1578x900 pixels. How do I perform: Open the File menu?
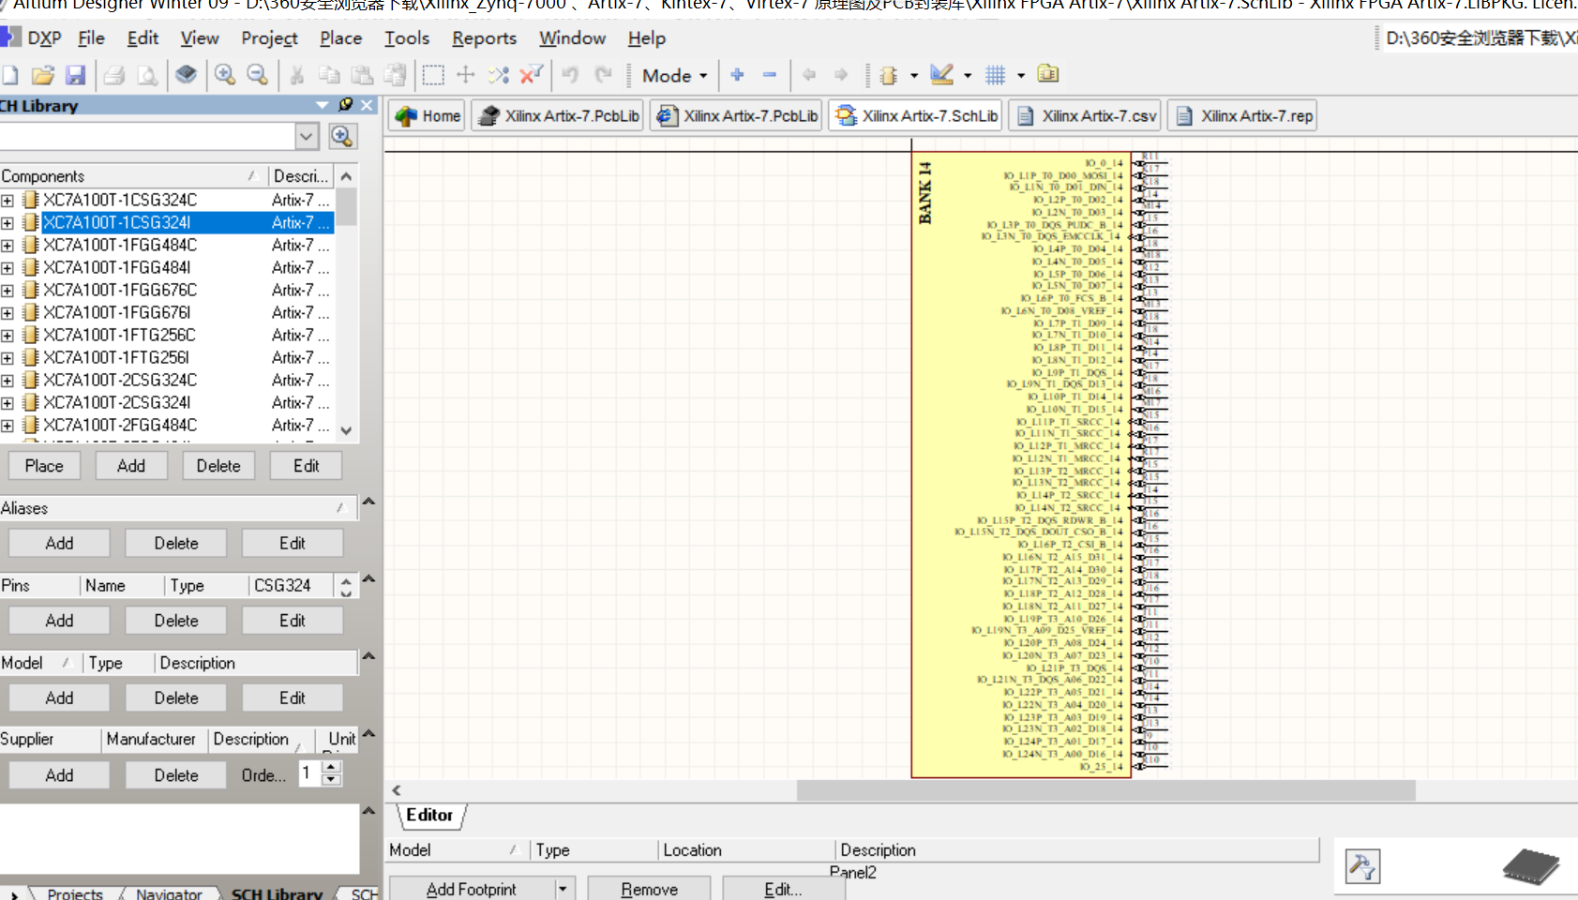pos(91,38)
